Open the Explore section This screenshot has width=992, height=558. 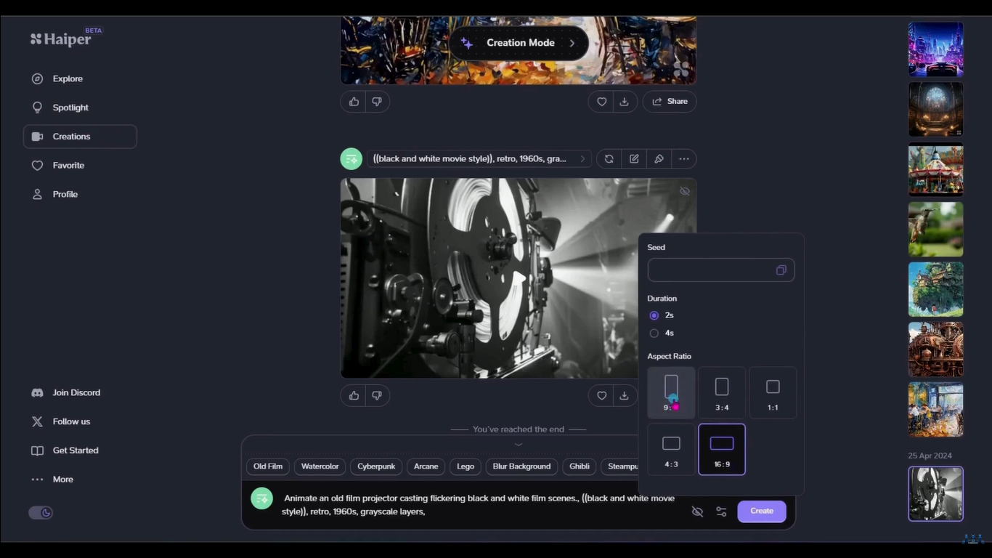[68, 78]
